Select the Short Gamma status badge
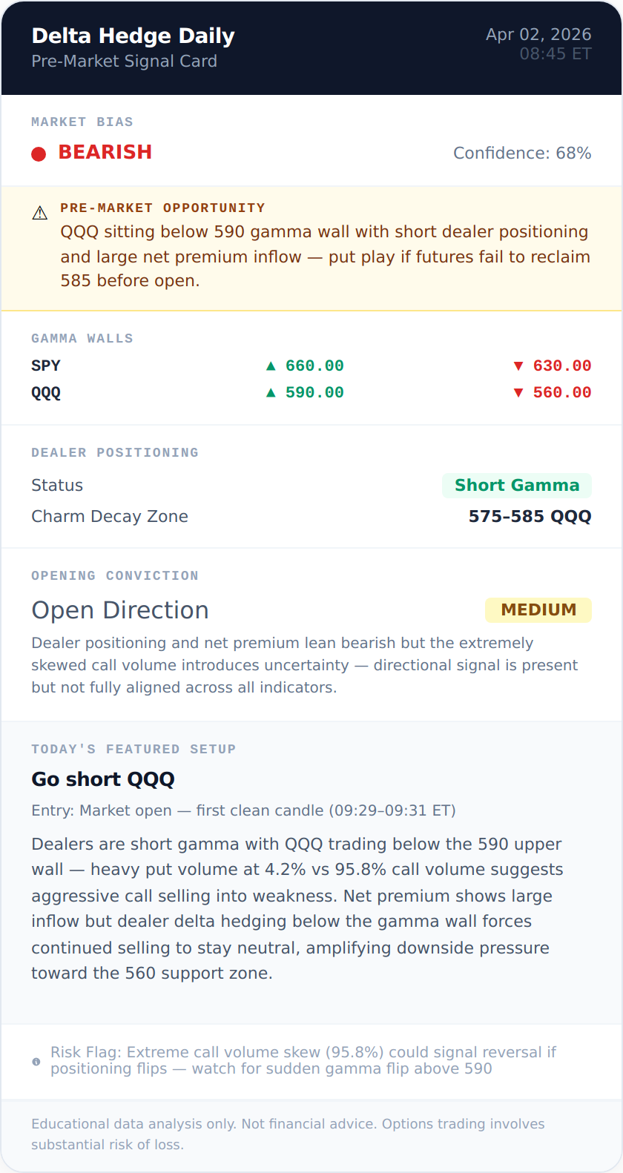 coord(517,486)
